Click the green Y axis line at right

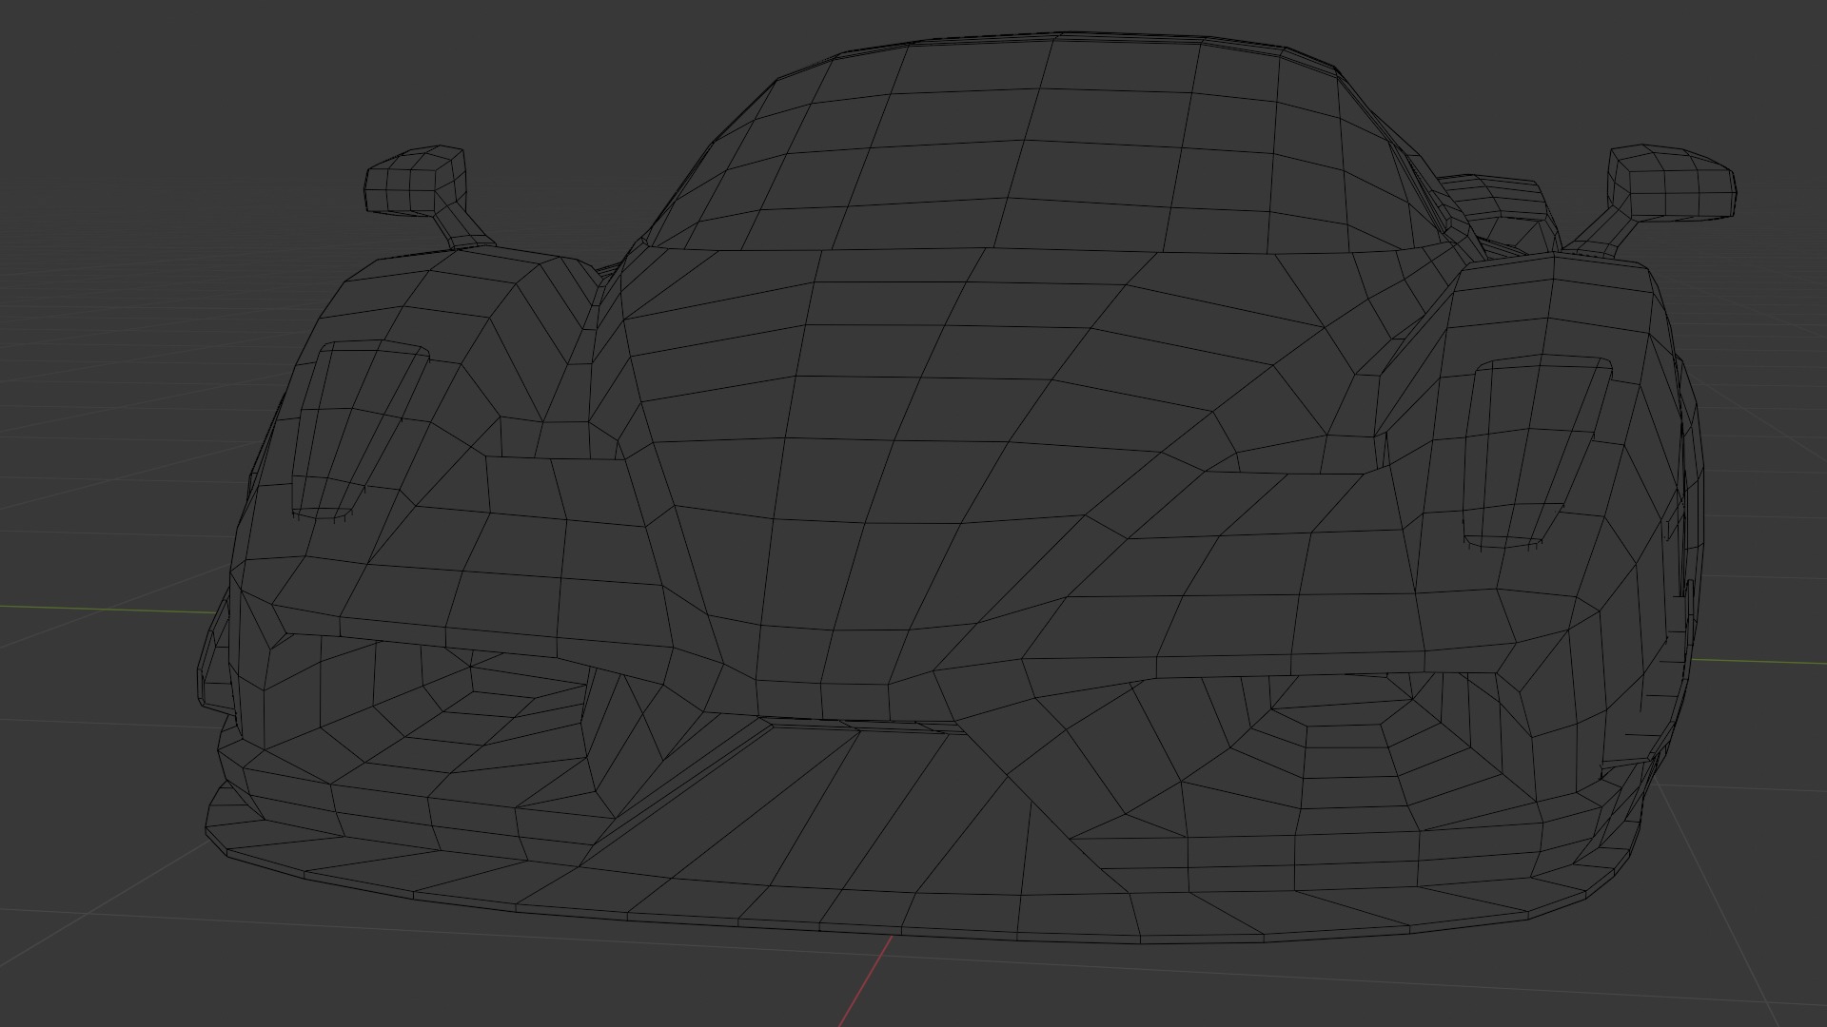point(1760,661)
